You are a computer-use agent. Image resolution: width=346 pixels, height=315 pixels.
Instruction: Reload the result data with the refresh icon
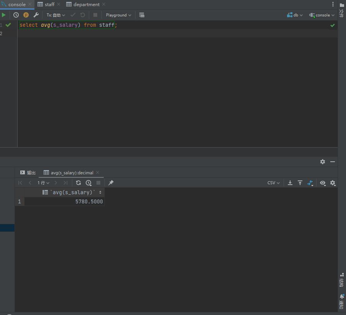coord(78,183)
